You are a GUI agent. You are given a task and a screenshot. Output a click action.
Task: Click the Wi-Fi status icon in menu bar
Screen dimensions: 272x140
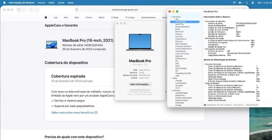point(234,3)
